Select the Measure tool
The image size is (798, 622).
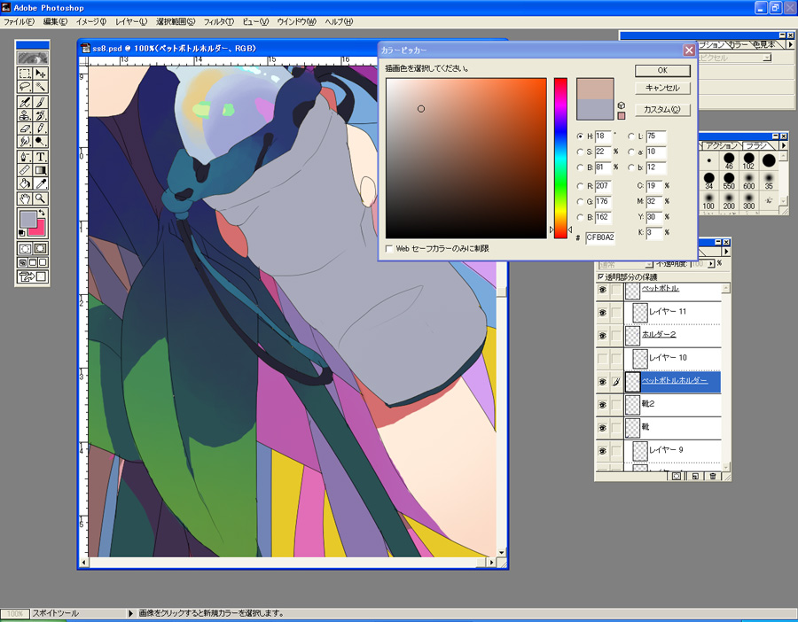[x=25, y=170]
